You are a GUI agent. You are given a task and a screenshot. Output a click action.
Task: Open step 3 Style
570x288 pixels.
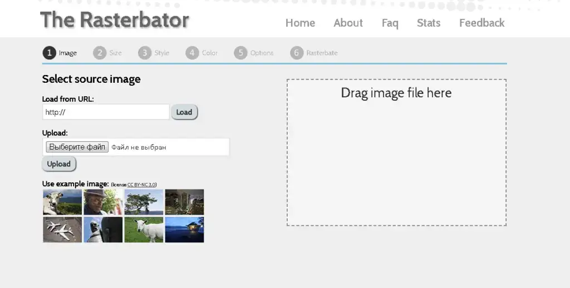pos(154,53)
